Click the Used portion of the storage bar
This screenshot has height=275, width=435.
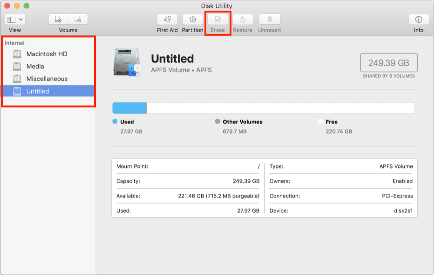(x=128, y=108)
